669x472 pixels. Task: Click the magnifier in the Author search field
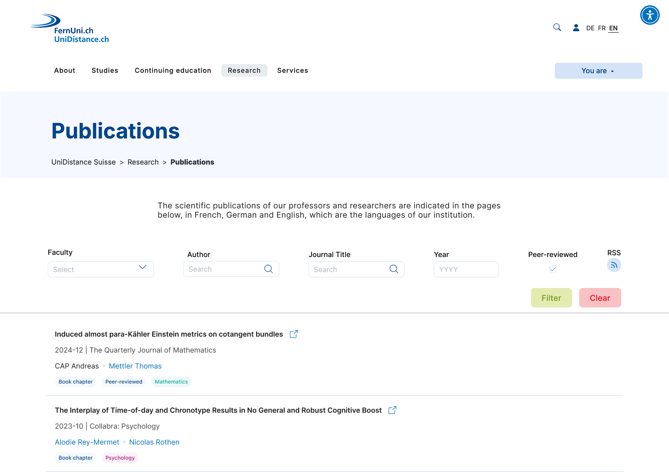pyautogui.click(x=268, y=269)
